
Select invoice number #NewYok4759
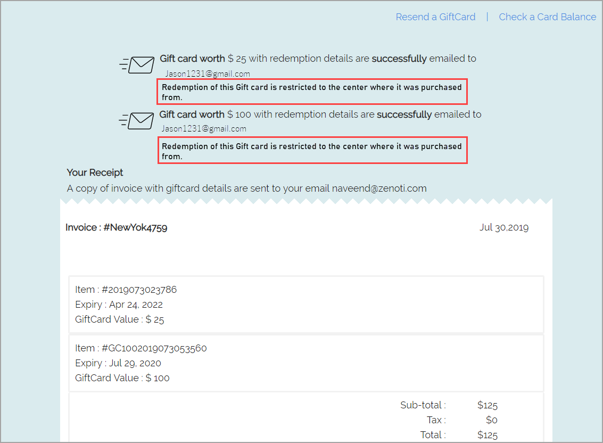(x=135, y=227)
